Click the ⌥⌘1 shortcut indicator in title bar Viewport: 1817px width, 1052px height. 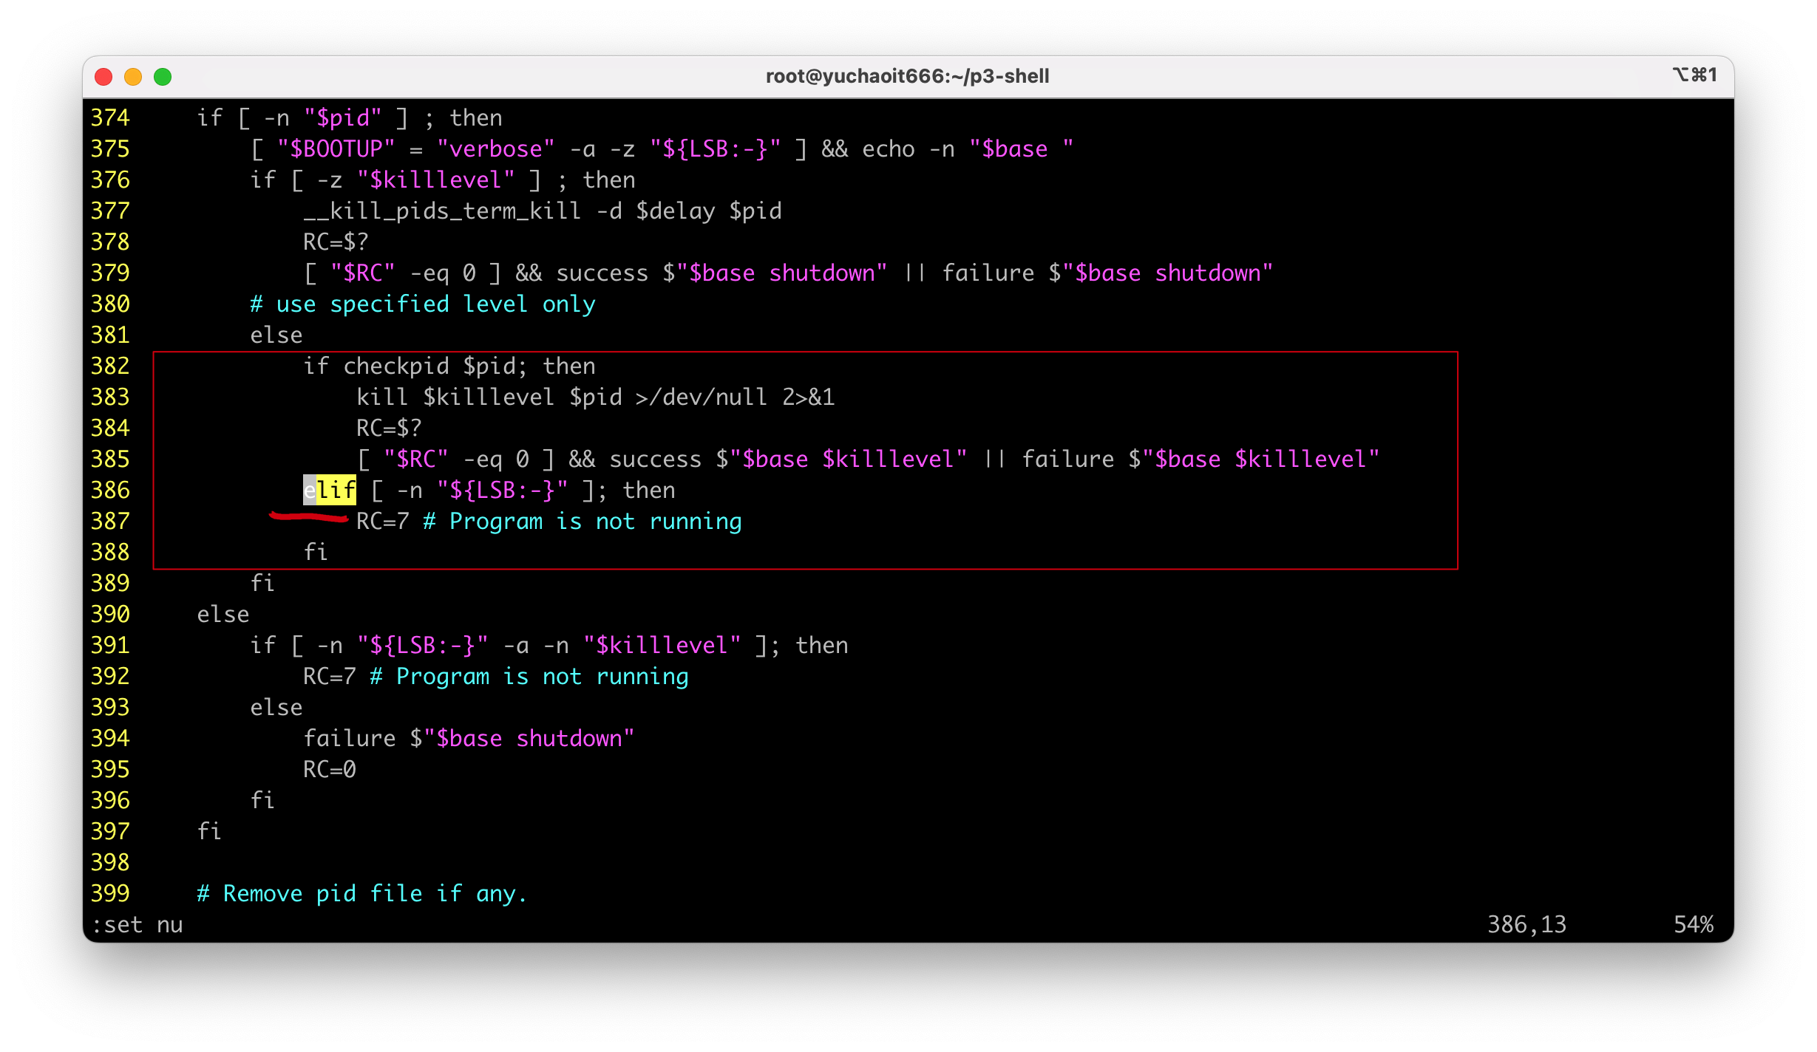[1694, 75]
